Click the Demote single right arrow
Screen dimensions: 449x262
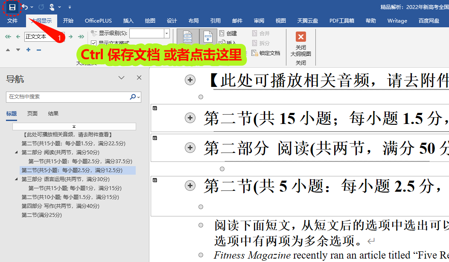[x=71, y=37]
